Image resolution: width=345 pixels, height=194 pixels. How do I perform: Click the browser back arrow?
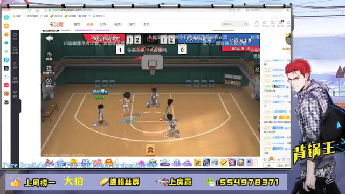15,10
